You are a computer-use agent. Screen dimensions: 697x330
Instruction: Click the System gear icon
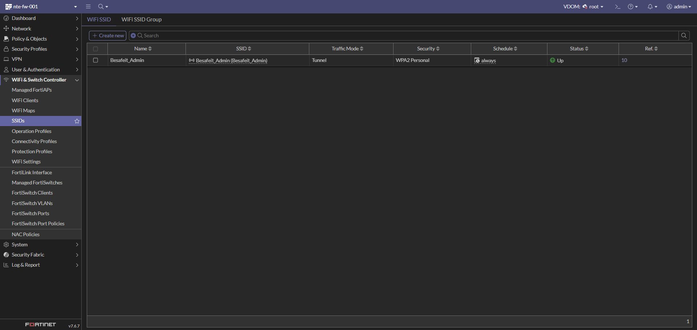click(x=6, y=245)
